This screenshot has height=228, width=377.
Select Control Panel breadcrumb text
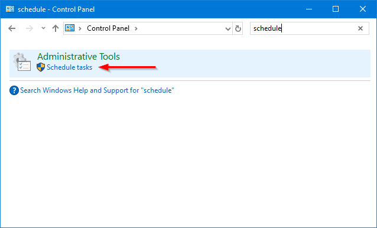point(108,28)
